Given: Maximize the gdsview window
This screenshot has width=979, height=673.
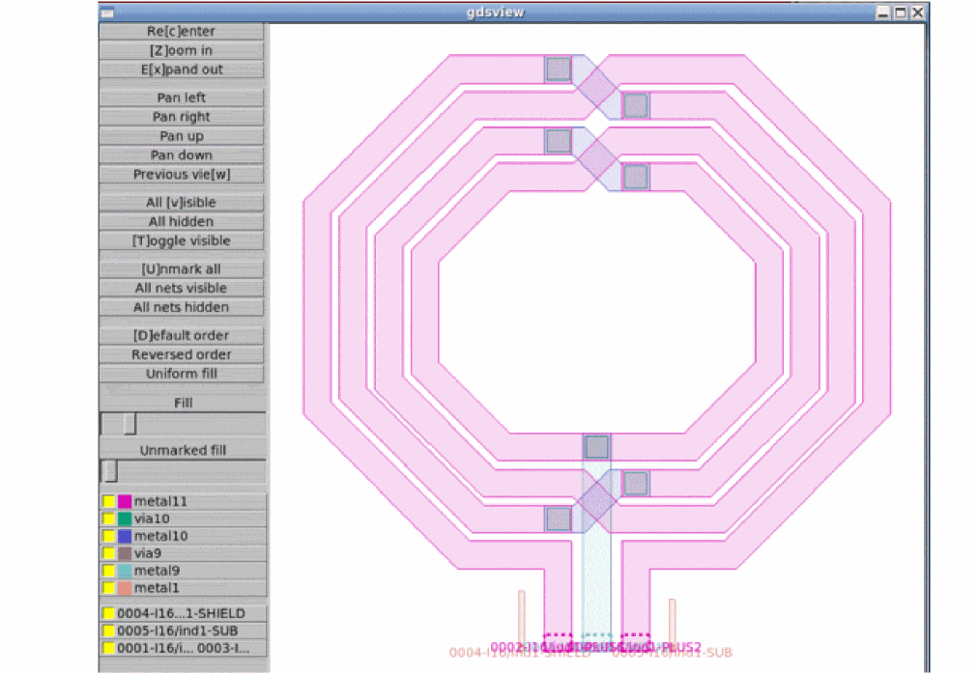Looking at the screenshot, I should tap(900, 13).
